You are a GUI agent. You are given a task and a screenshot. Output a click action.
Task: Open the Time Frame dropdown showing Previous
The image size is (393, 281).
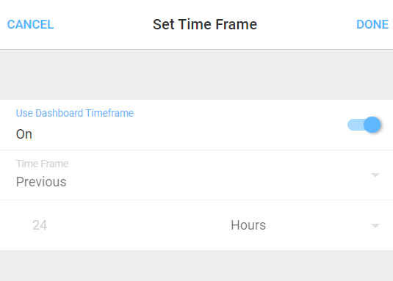coord(197,175)
